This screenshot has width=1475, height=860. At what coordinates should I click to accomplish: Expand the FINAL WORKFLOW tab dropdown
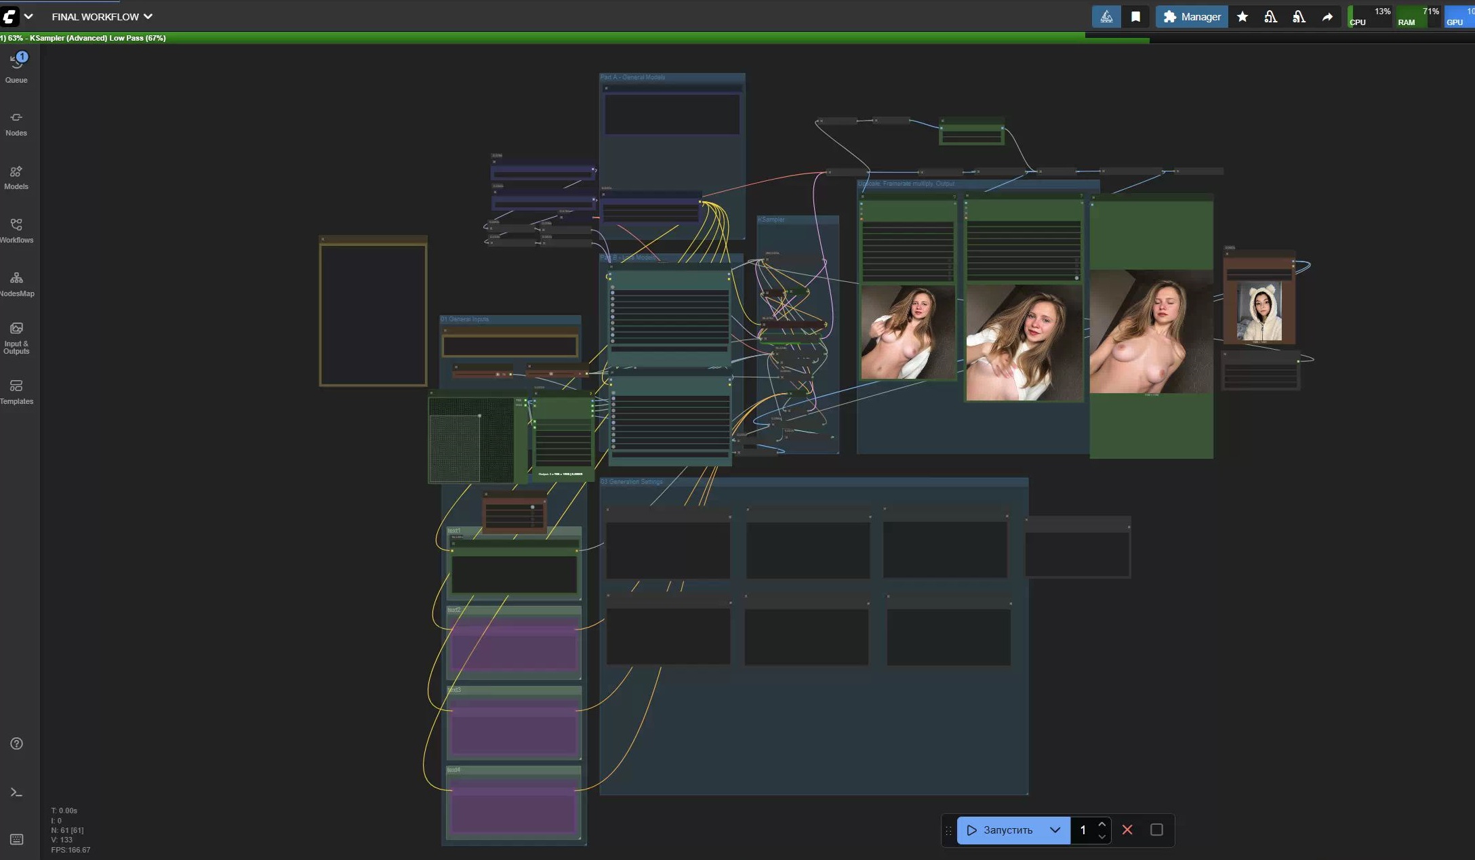148,16
